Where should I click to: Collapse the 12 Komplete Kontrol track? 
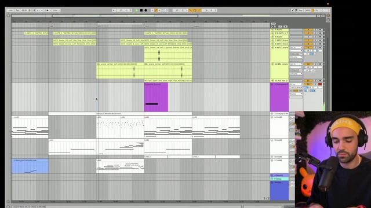point(272,84)
